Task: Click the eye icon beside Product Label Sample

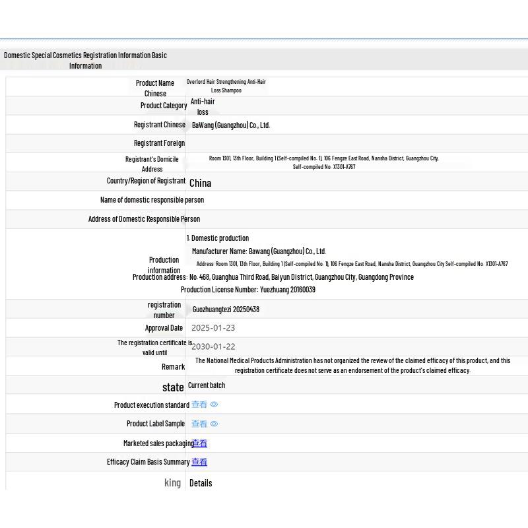Action: 214,424
